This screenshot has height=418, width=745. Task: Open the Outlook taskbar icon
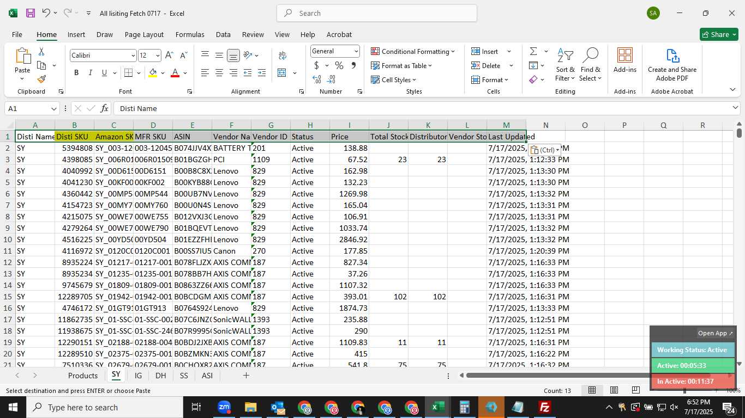[278, 407]
